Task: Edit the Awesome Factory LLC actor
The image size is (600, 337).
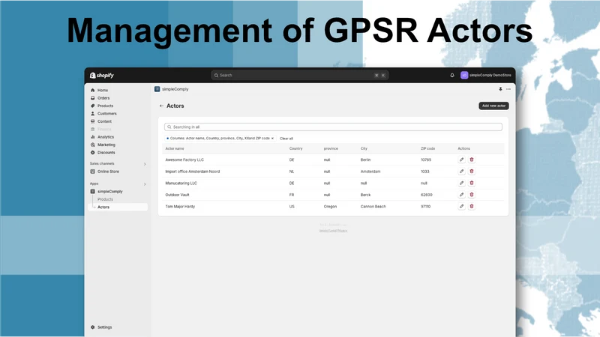Action: (461, 160)
